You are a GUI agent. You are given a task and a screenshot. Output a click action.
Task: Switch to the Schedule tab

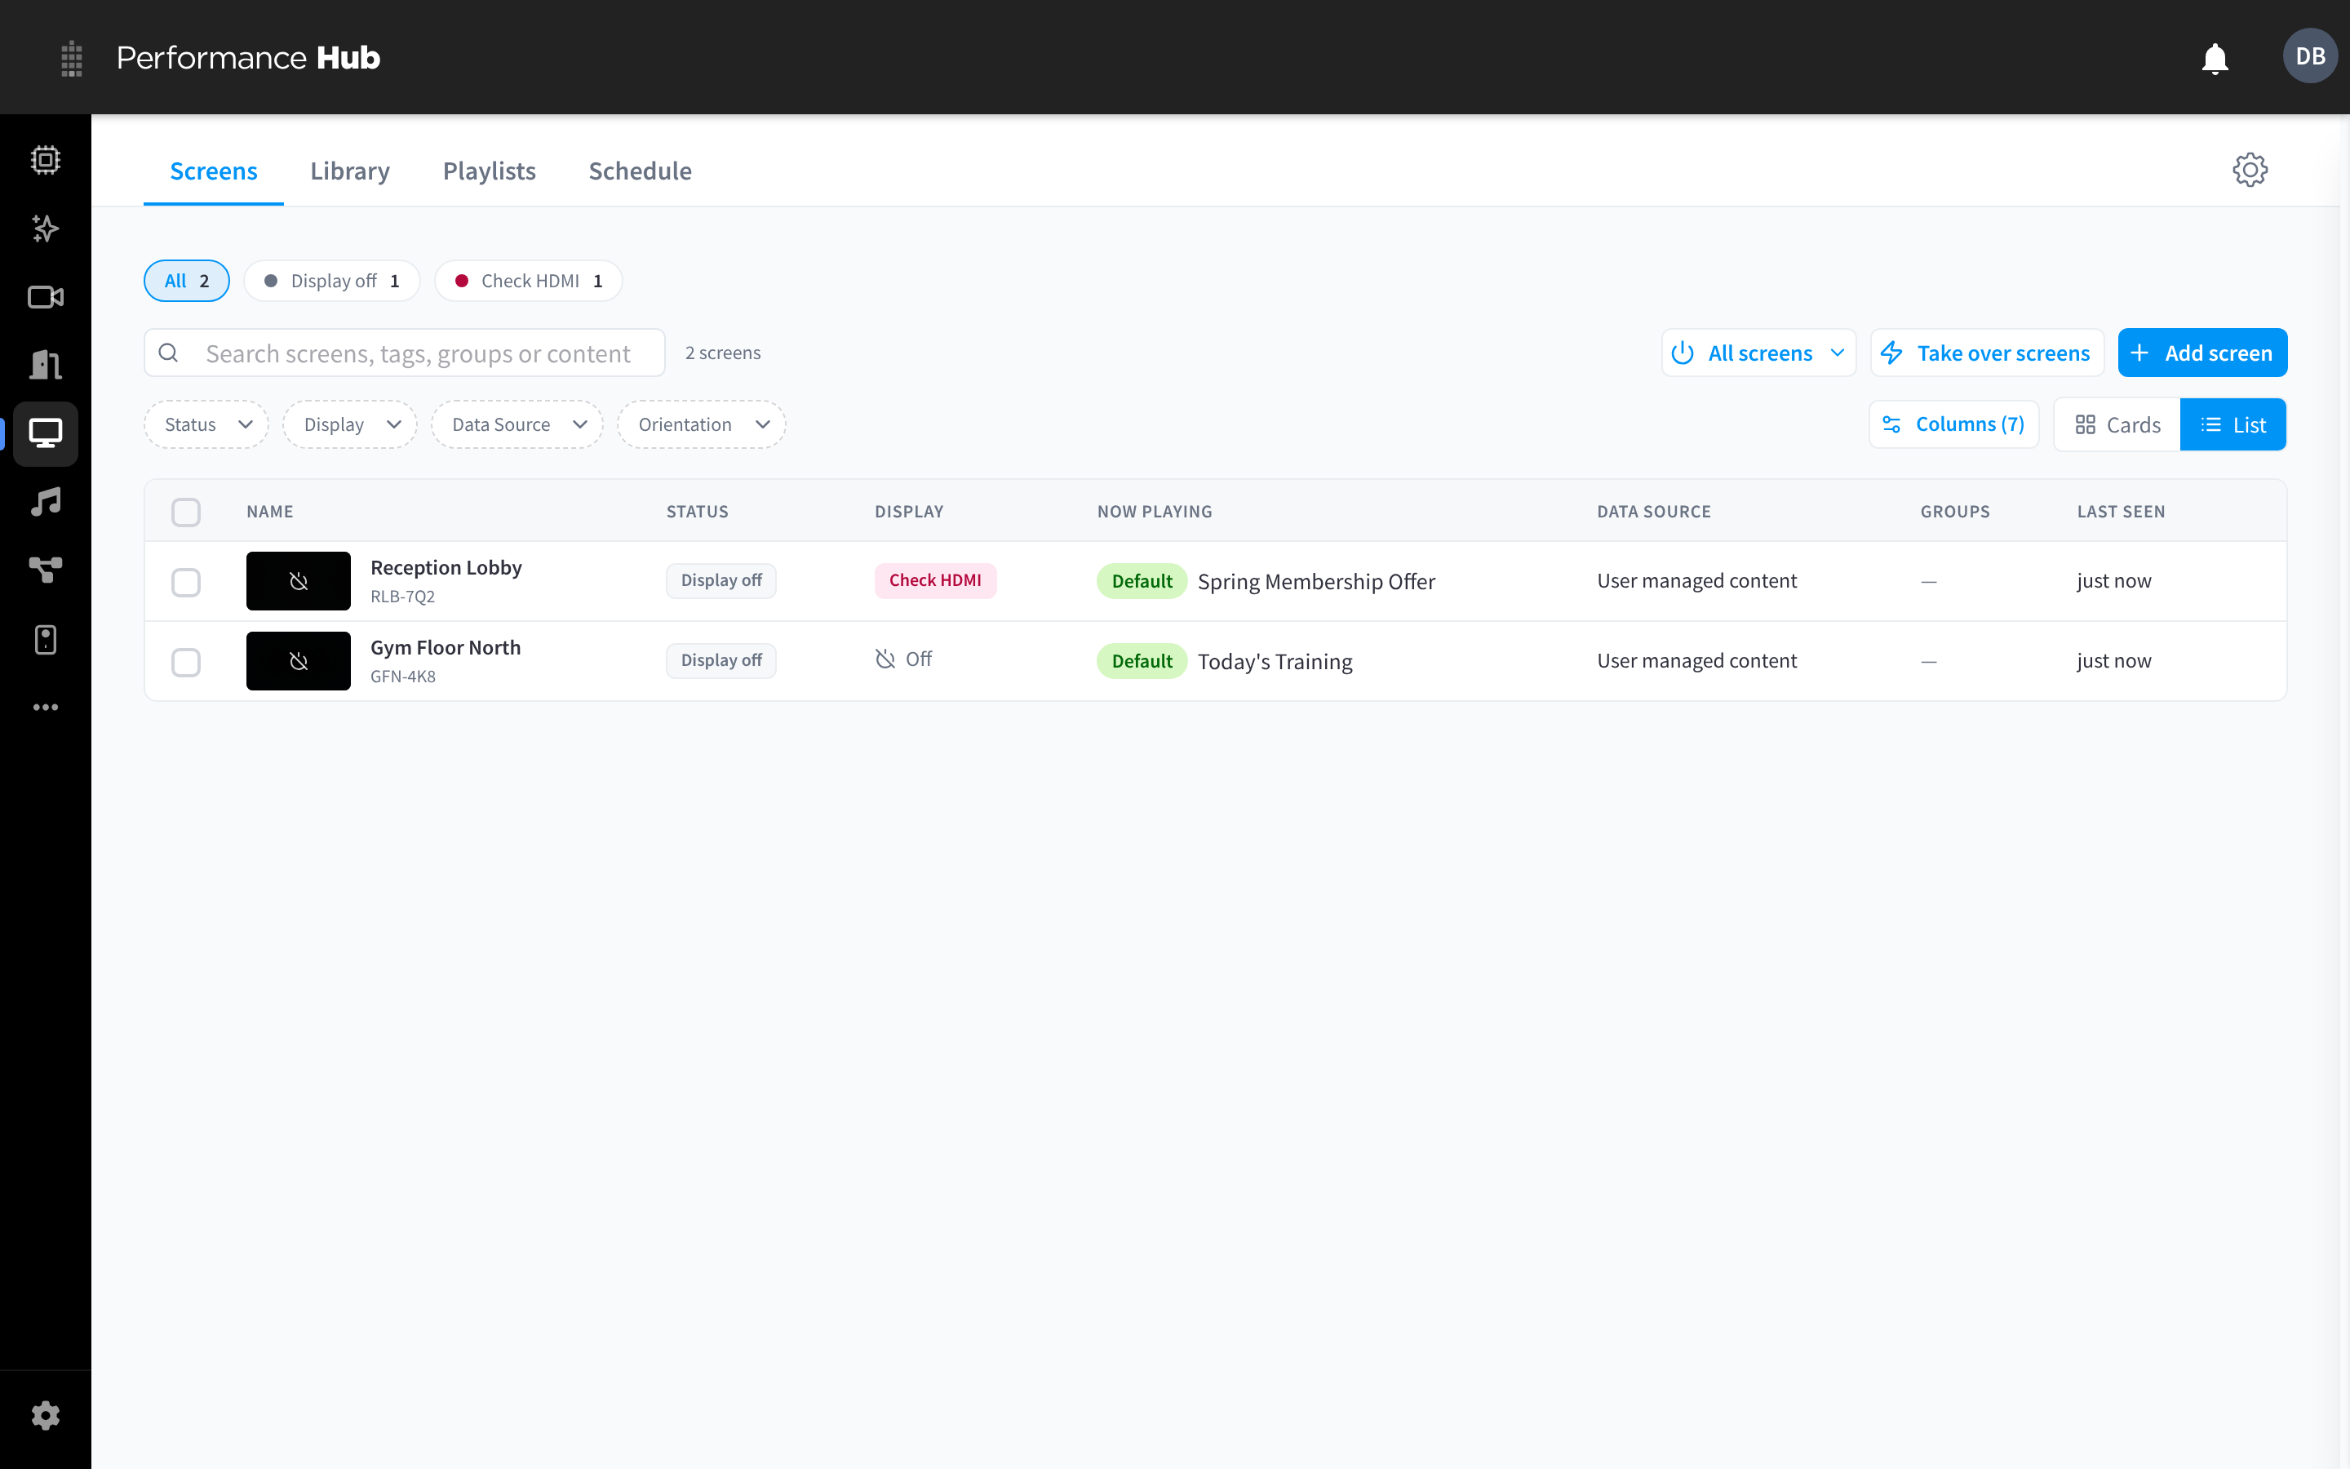coord(640,171)
